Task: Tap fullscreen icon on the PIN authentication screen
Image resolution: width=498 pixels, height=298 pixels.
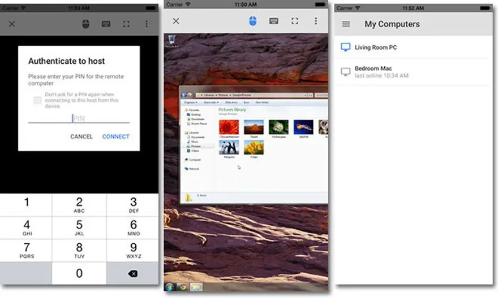Action: point(126,24)
